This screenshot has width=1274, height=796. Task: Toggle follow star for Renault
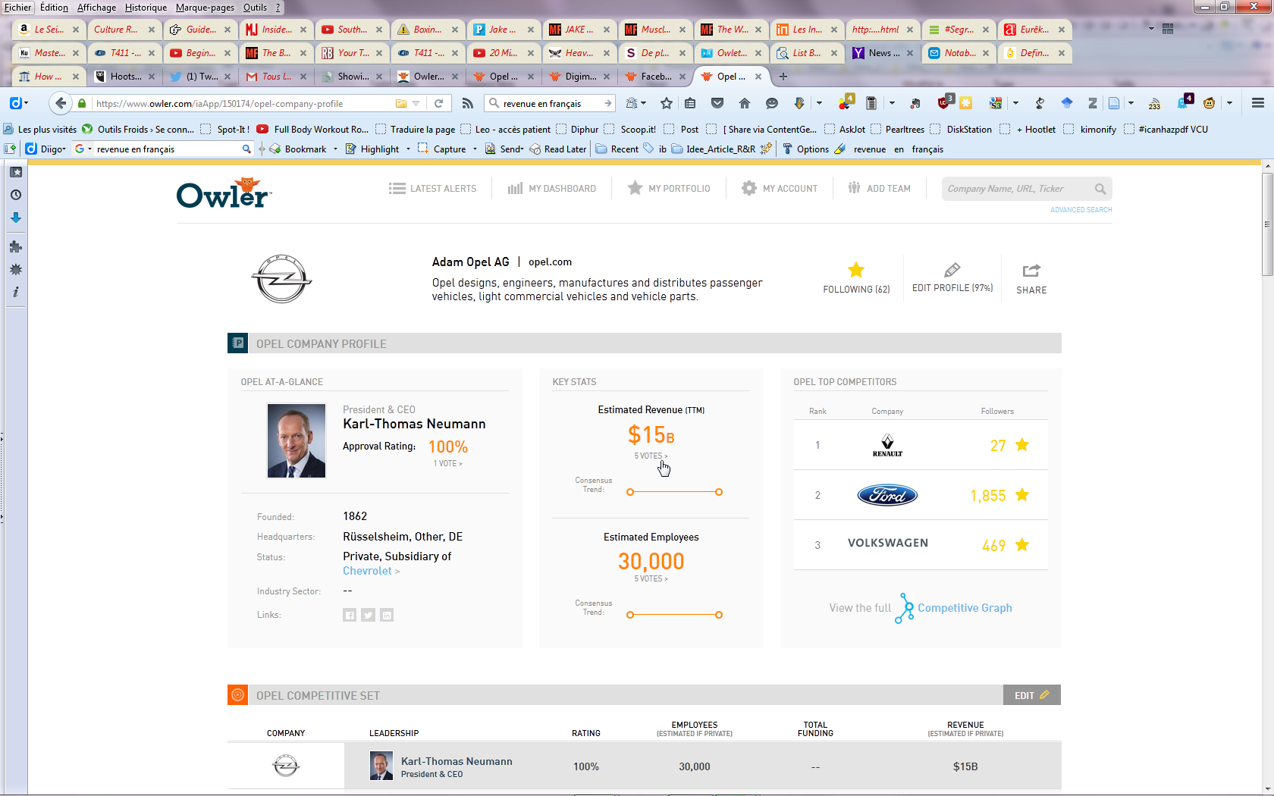[1022, 445]
